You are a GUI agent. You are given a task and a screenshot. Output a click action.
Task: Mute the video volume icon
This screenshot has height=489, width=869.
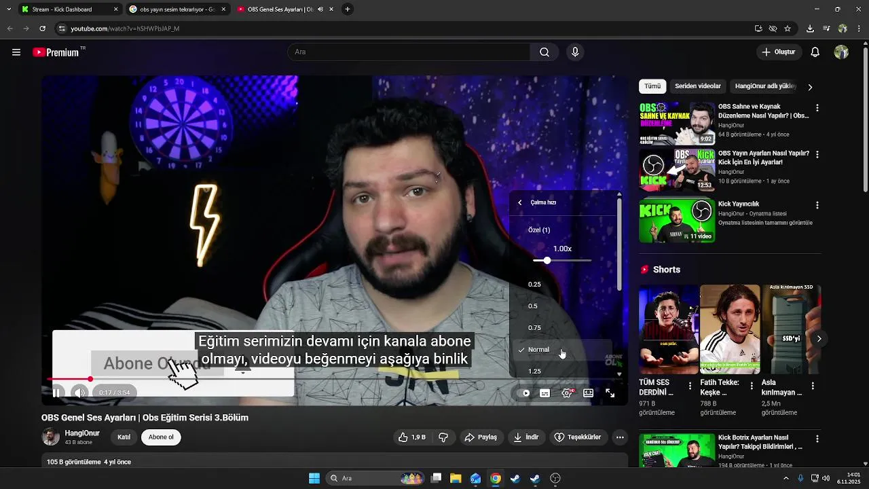(x=79, y=393)
